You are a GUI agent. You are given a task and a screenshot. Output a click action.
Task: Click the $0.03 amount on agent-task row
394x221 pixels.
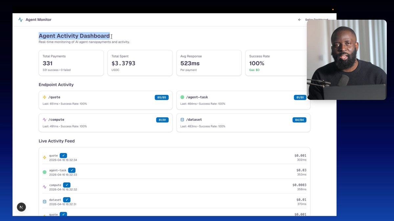tap(301, 170)
